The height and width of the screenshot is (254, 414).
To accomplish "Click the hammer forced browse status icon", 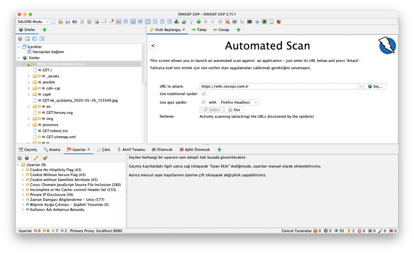I will coord(380,231).
